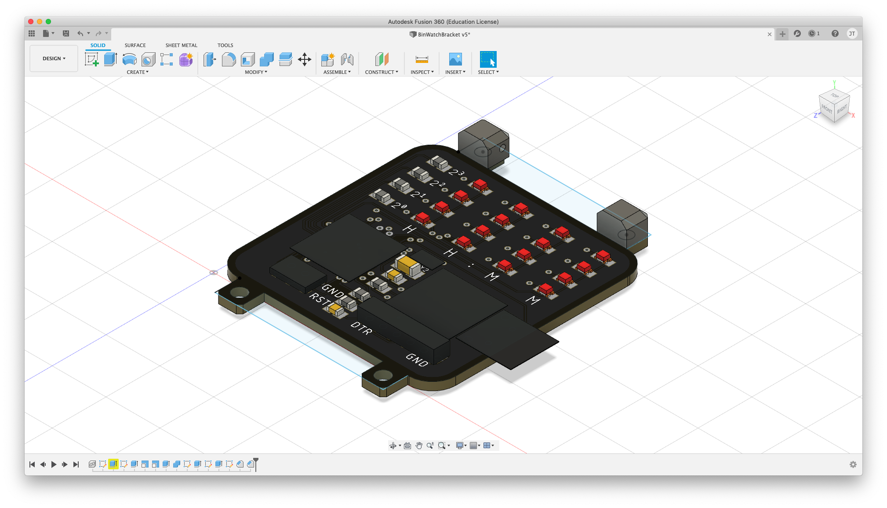Redo the last undone action
Image resolution: width=887 pixels, height=508 pixels.
98,33
